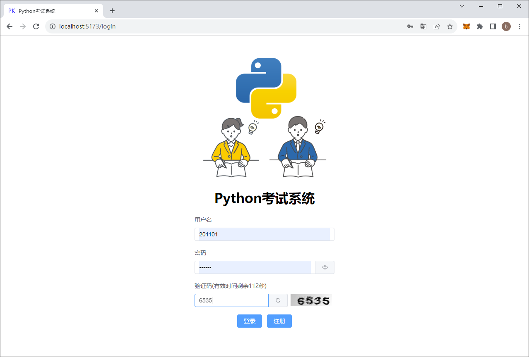
Task: Maximize the browser window
Action: click(x=500, y=6)
